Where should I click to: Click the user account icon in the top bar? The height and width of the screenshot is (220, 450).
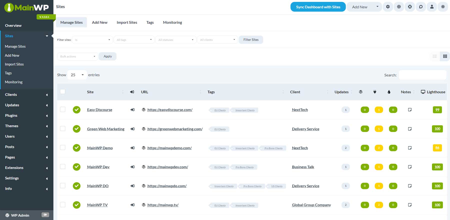(432, 7)
